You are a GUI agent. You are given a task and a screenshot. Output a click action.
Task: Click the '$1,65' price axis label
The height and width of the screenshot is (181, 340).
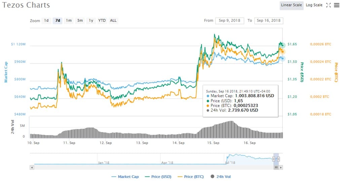(x=292, y=44)
